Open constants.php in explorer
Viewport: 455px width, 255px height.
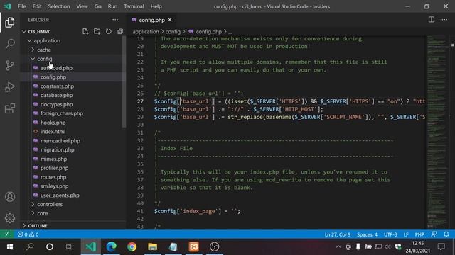click(x=57, y=86)
